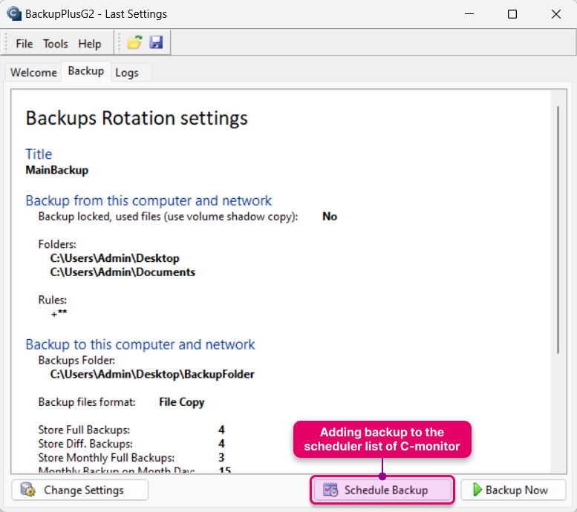
Task: Click the BackupPlusG2 app icon in title bar
Action: [14, 13]
